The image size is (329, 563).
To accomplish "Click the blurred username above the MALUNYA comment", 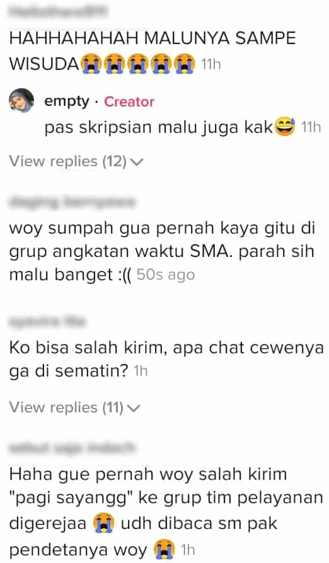I will (57, 12).
